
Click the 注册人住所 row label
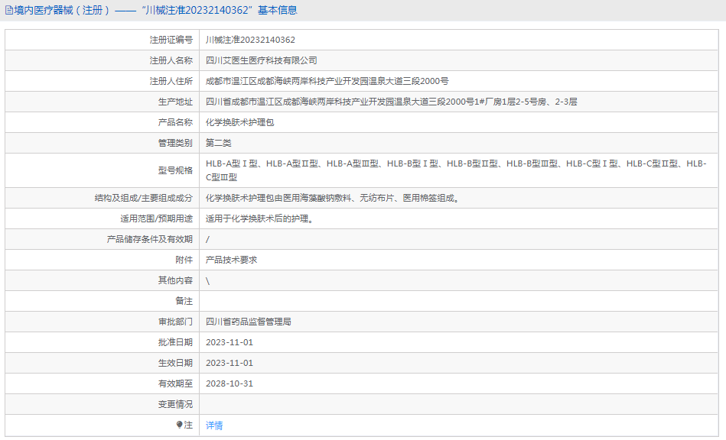pos(171,81)
